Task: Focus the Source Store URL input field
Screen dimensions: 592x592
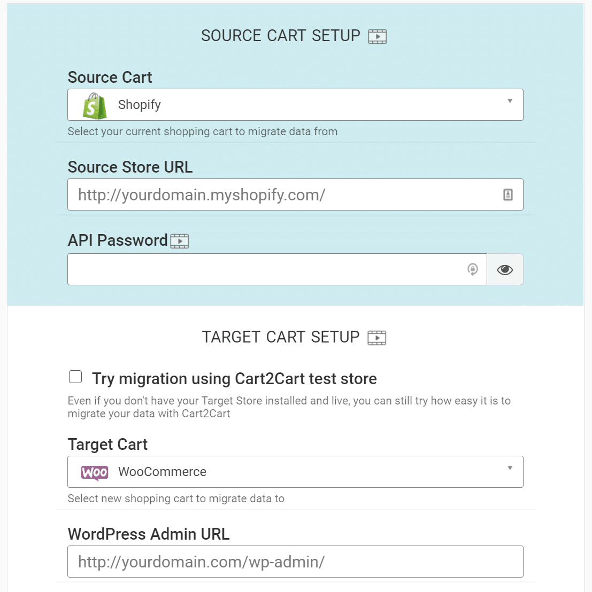Action: click(283, 195)
